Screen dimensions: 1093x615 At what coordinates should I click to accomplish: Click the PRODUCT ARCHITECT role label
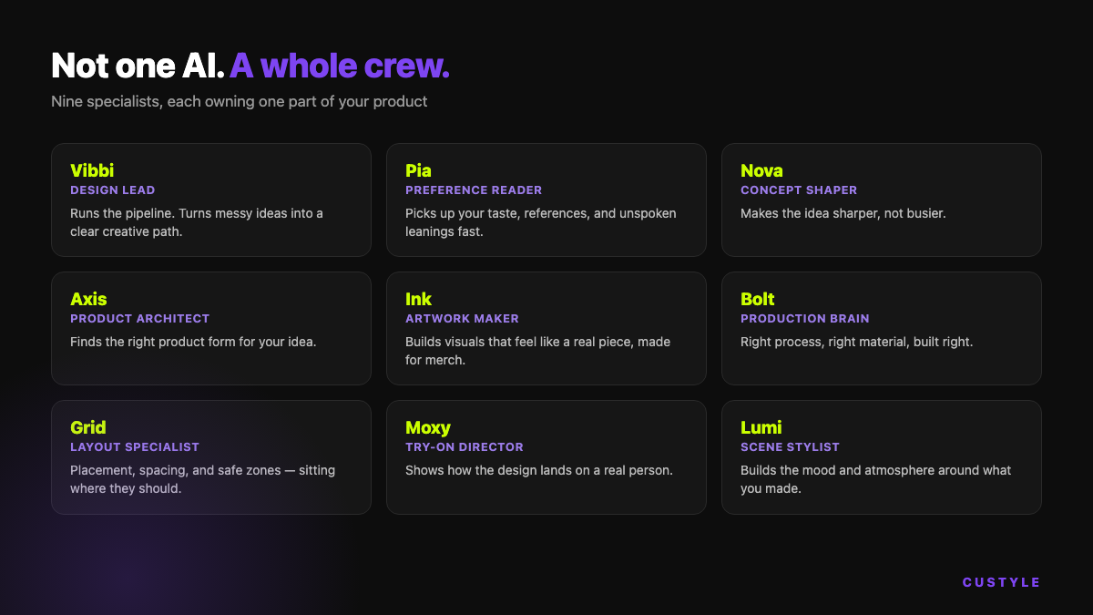140,319
